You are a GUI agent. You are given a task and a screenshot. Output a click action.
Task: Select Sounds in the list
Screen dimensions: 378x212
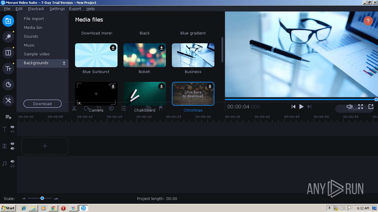(x=43, y=36)
